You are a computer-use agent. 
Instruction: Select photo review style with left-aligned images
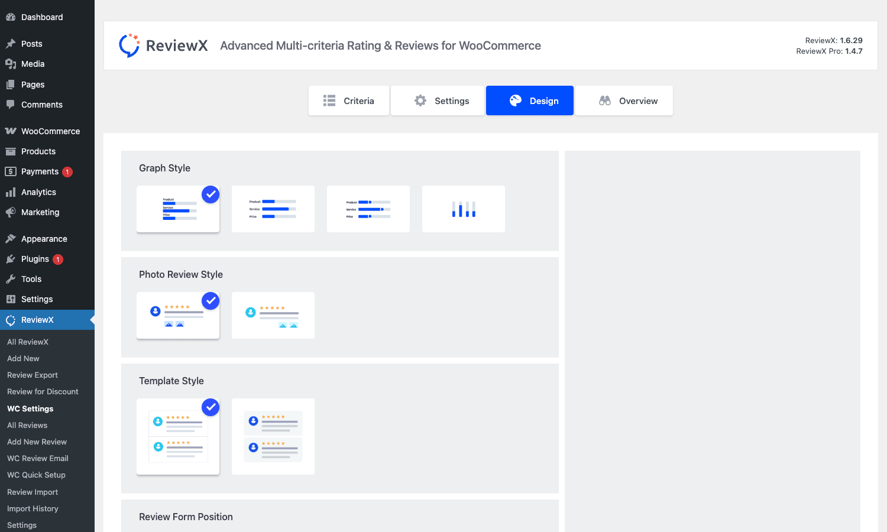click(x=178, y=315)
